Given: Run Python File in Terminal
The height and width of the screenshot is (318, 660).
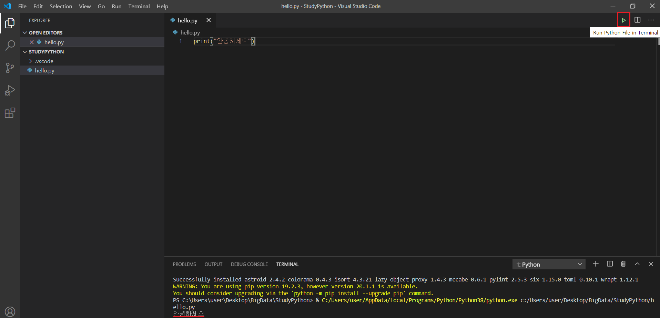Looking at the screenshot, I should click(x=623, y=20).
